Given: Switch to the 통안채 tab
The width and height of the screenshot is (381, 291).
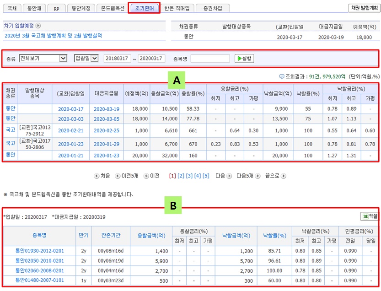Looking at the screenshot, I should (34, 8).
